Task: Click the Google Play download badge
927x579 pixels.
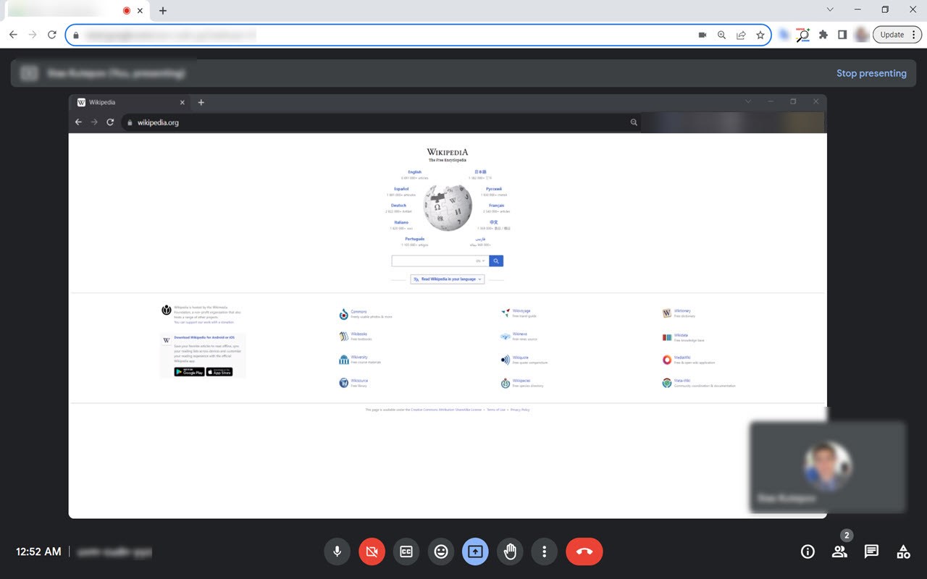Action: pyautogui.click(x=189, y=371)
